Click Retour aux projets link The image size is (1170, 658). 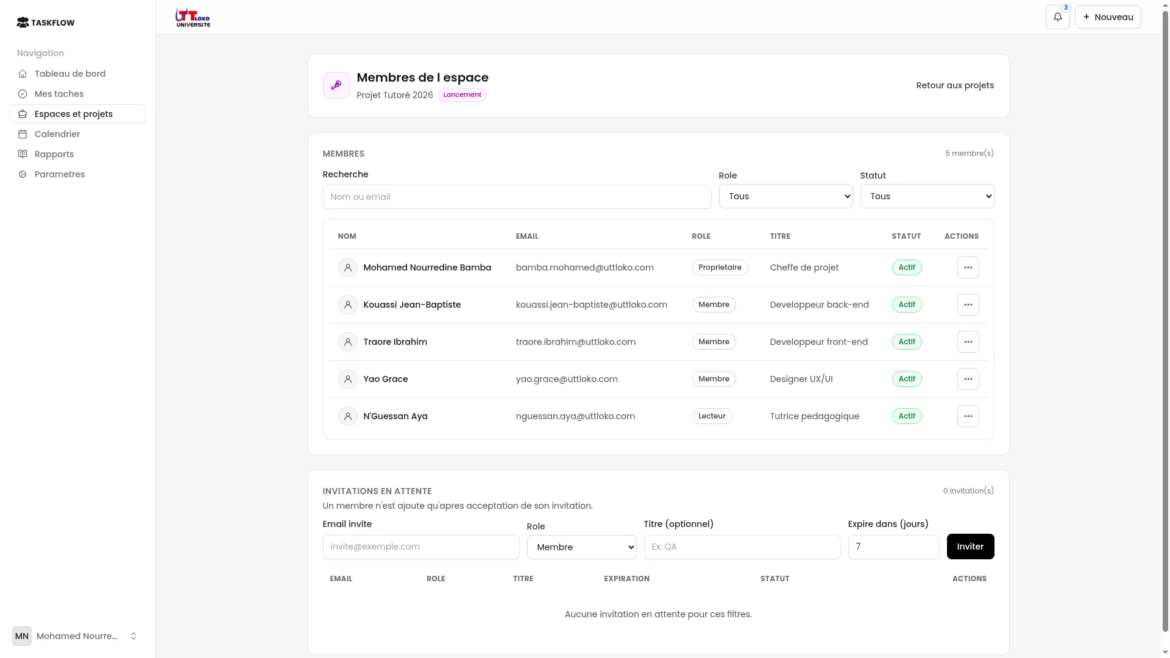pos(955,85)
